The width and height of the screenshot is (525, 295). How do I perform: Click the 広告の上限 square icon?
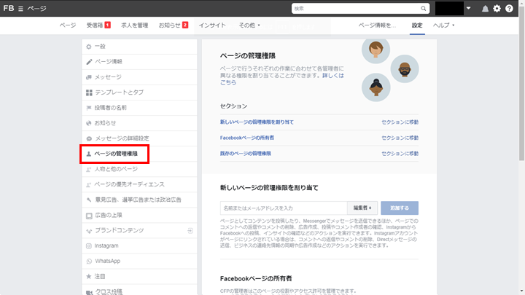89,216
